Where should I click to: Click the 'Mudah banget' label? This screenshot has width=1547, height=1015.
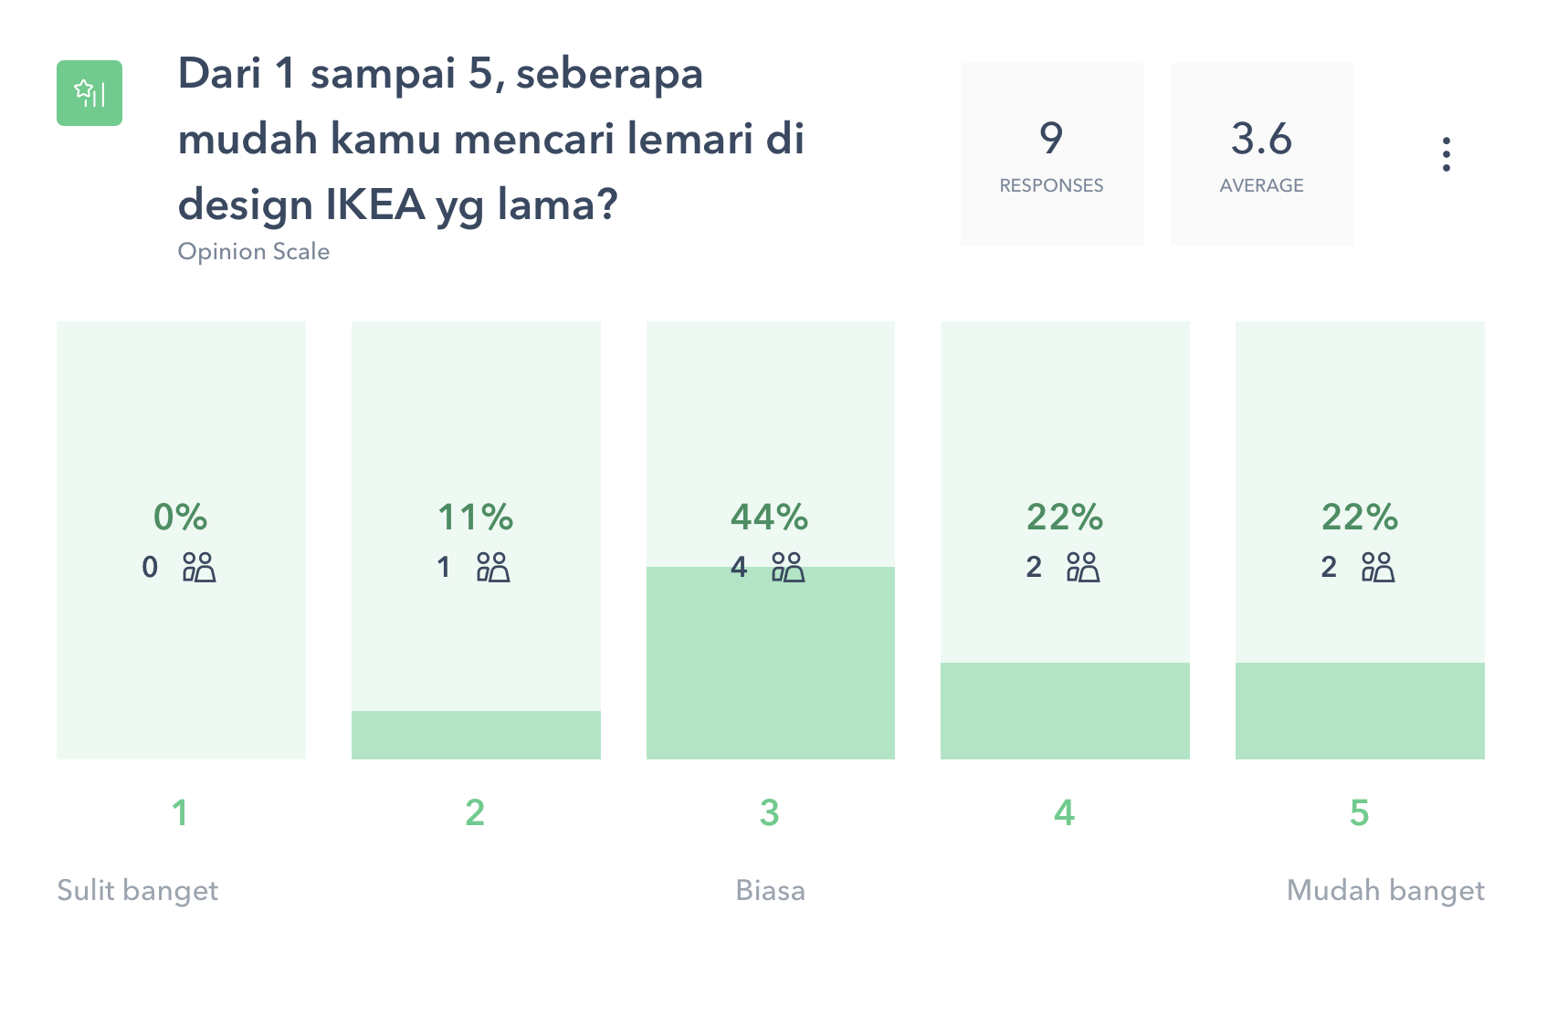1385,890
